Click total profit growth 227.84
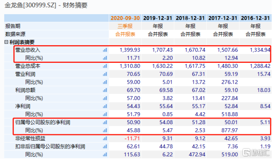Image resolution: width=272 pixels, height=159 pixels. point(230,98)
